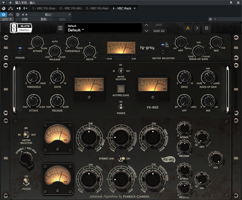Viewport: 242px width, 200px height.
Task: Open dropdown arrow next to VBC Rack tab
Action: pyautogui.click(x=135, y=8)
